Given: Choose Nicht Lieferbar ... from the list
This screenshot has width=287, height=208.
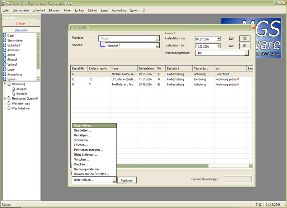Looking at the screenshot, I should pyautogui.click(x=94, y=155).
